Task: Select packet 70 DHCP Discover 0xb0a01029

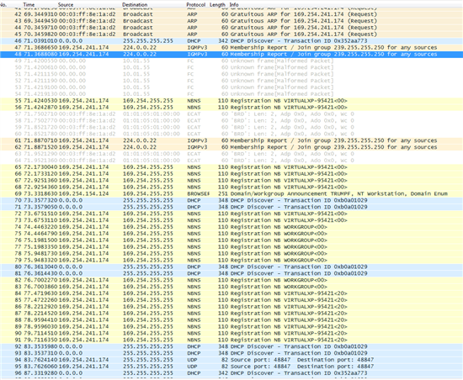Action: coord(231,200)
